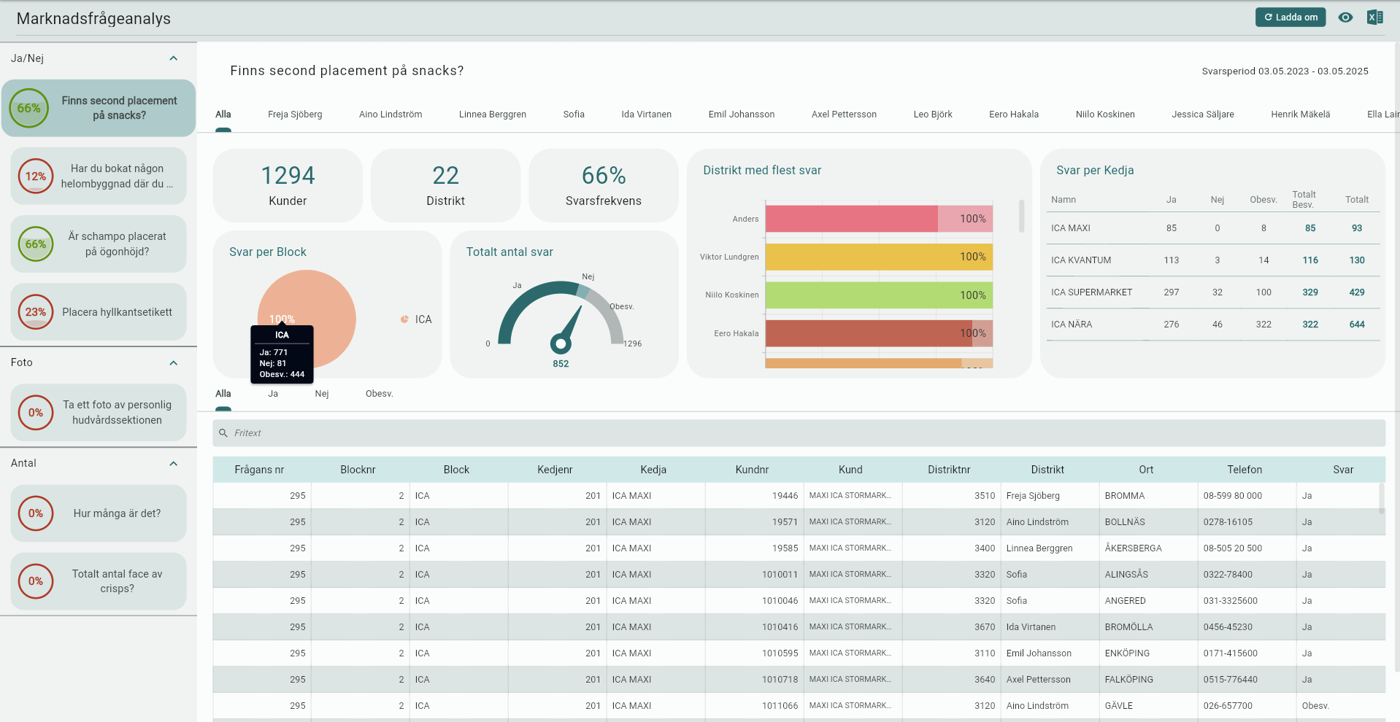The image size is (1400, 722).
Task: Switch to the Linnea Berggren tab
Action: click(x=493, y=114)
